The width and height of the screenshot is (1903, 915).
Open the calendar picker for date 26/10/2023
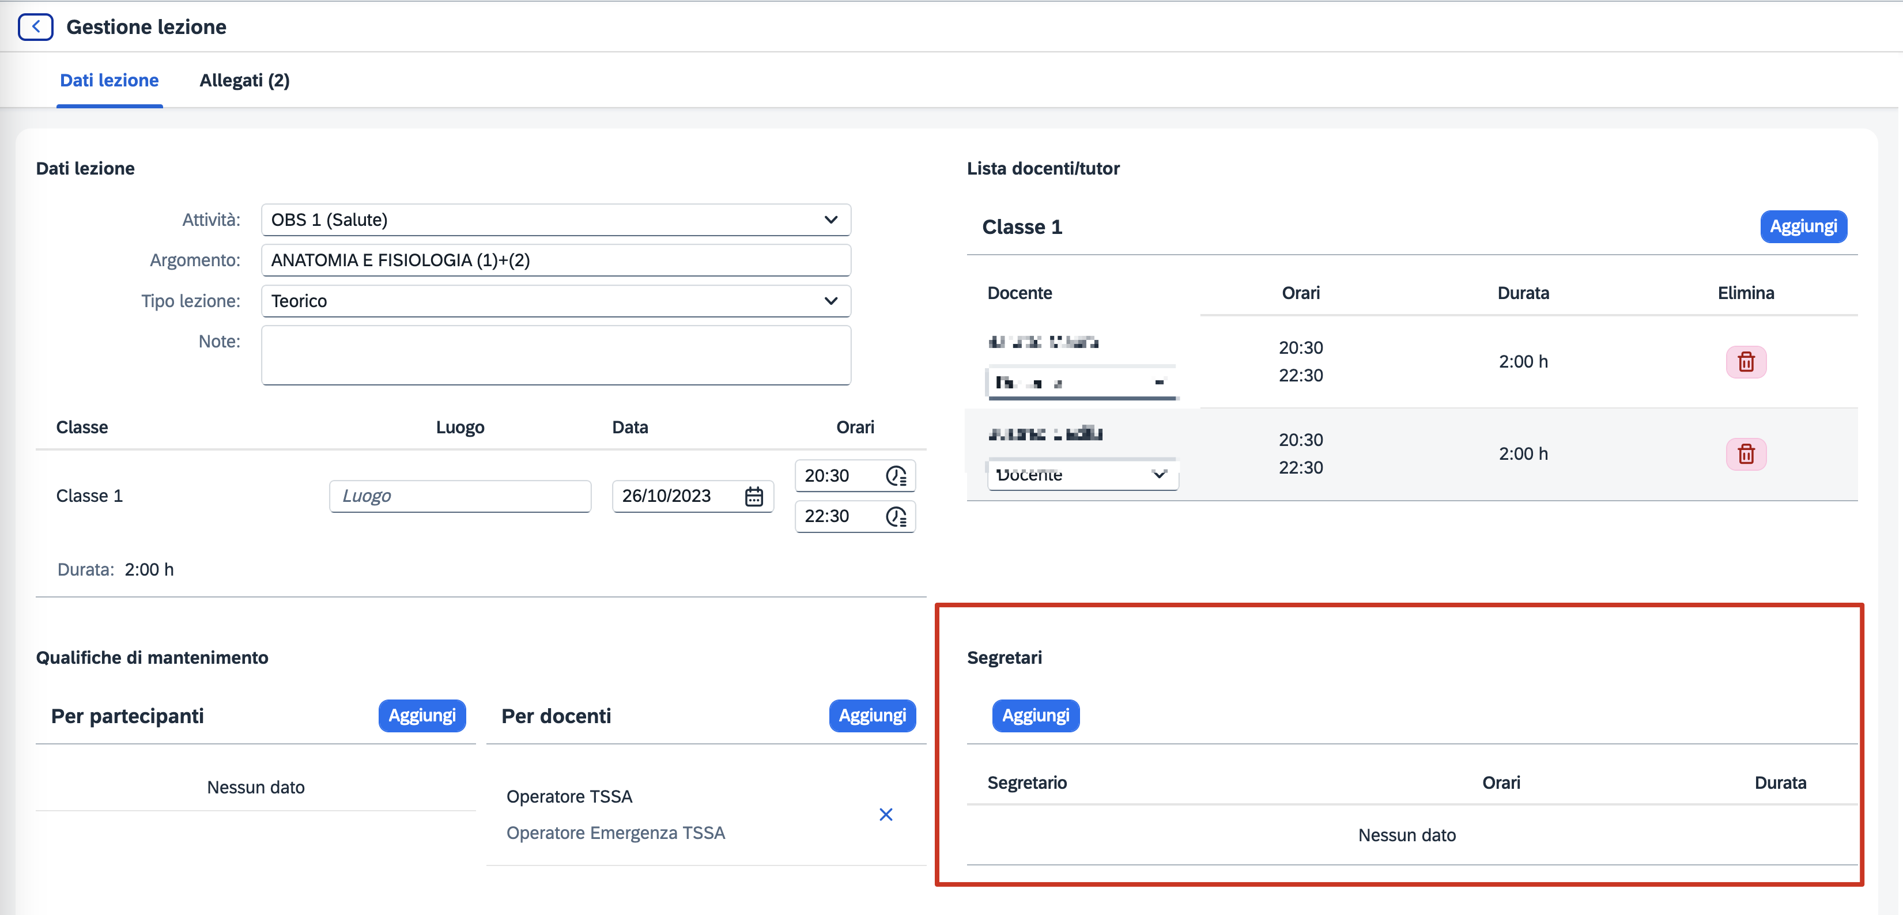tap(753, 496)
